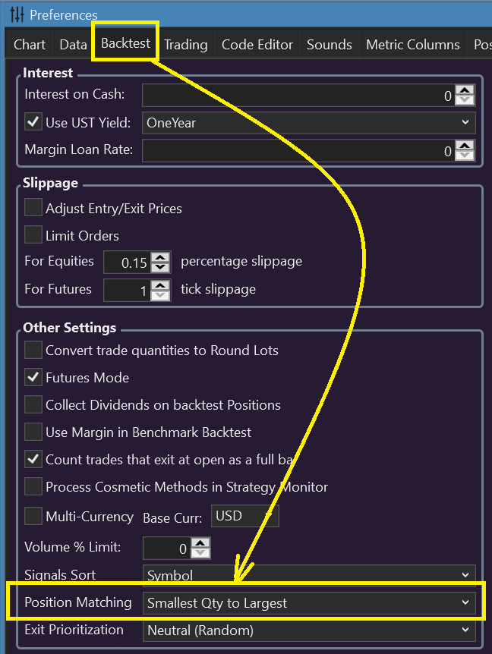Click the Preferences sliders icon in title bar

tap(17, 14)
